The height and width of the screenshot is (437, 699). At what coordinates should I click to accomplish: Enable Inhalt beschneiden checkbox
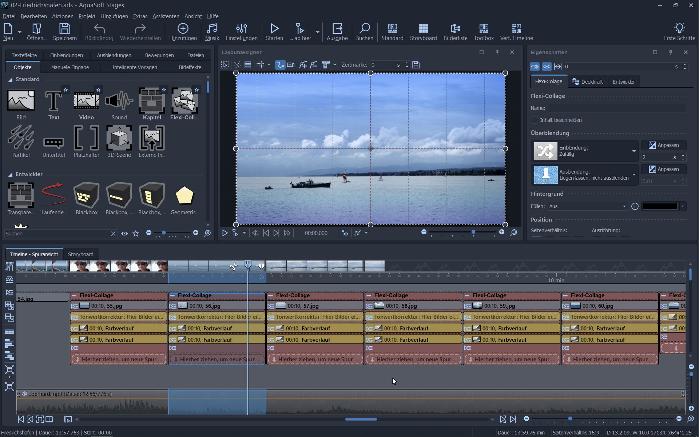pos(535,120)
